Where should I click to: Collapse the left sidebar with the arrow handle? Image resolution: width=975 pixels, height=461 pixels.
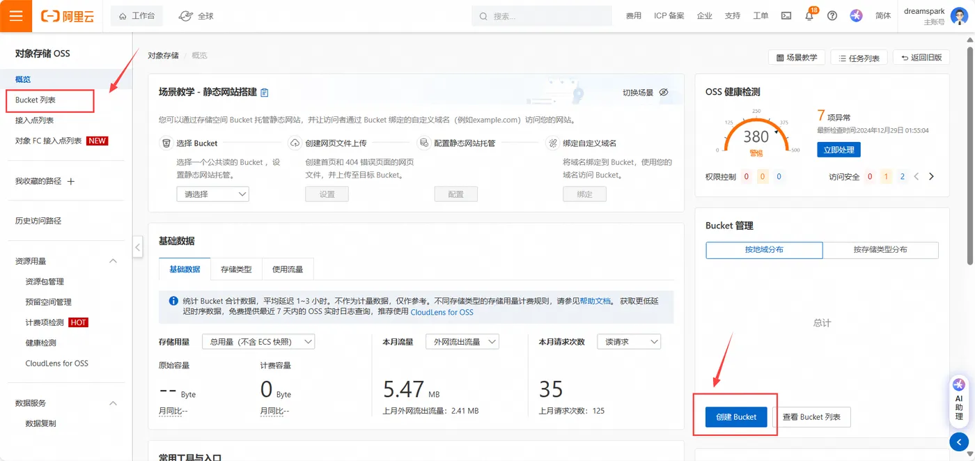point(138,247)
